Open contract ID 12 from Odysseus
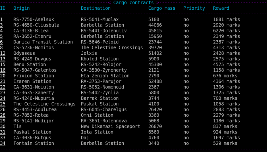267x152 pixels. (x=3, y=53)
